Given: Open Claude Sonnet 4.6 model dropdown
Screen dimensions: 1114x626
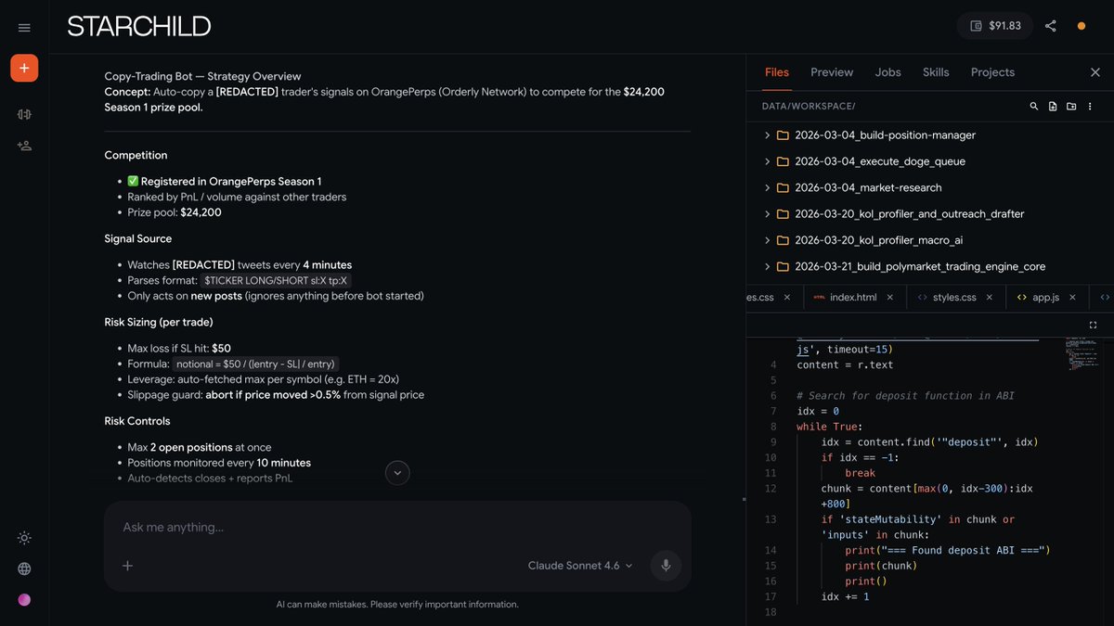Looking at the screenshot, I should click(580, 566).
